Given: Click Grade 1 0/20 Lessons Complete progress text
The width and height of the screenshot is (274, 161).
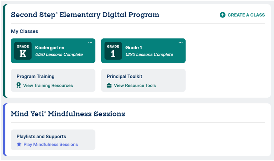Looking at the screenshot, I should pyautogui.click(x=149, y=54).
